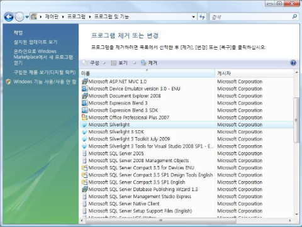
Task: Click the 제거 uninstall toolbar button
Action: click(149, 63)
